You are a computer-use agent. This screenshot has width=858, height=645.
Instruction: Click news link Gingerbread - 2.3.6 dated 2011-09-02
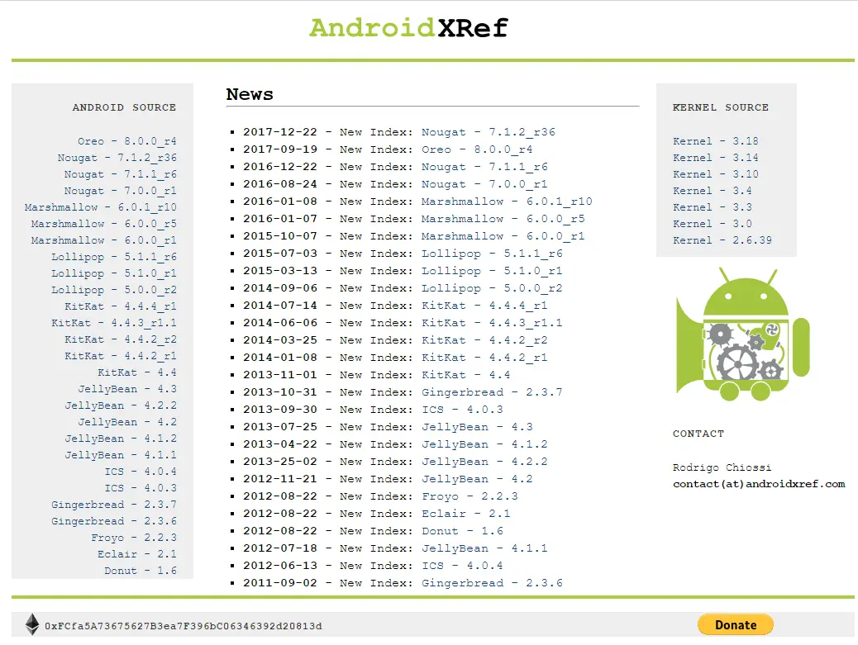pyautogui.click(x=492, y=583)
